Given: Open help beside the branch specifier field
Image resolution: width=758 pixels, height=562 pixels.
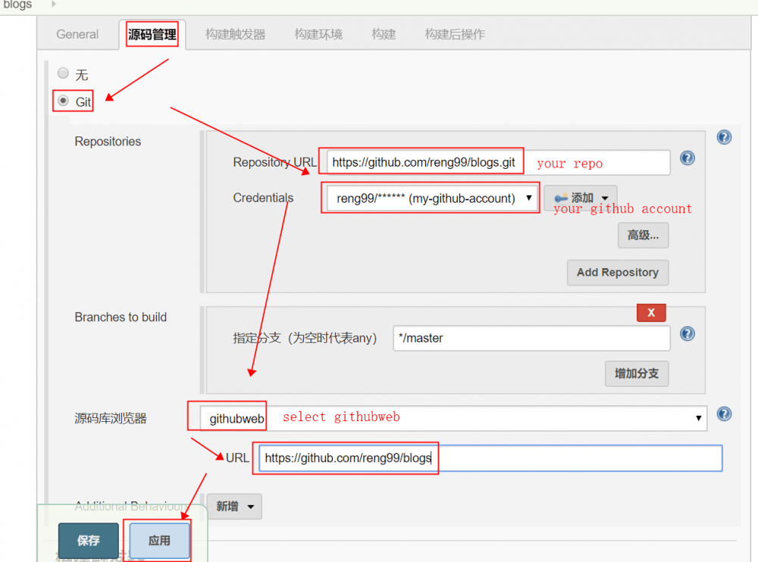Looking at the screenshot, I should click(687, 333).
